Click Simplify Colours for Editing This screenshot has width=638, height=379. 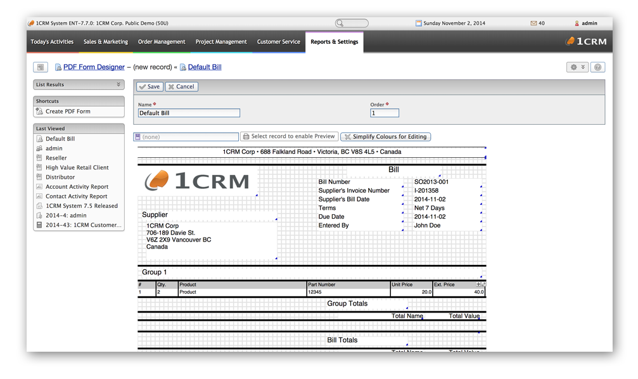385,136
